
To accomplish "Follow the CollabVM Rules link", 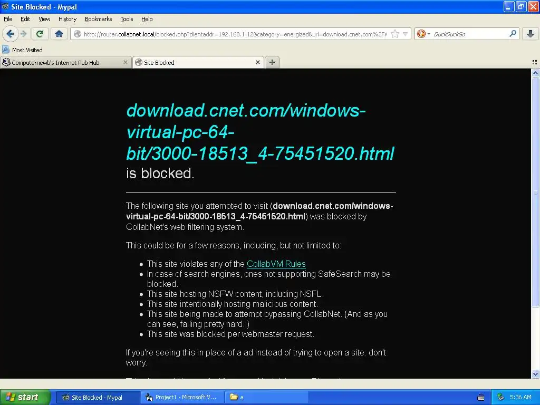I will pyautogui.click(x=276, y=264).
